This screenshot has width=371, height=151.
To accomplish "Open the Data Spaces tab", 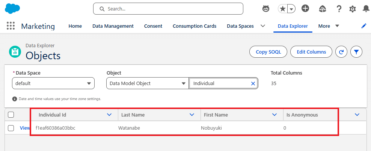I will [x=240, y=26].
